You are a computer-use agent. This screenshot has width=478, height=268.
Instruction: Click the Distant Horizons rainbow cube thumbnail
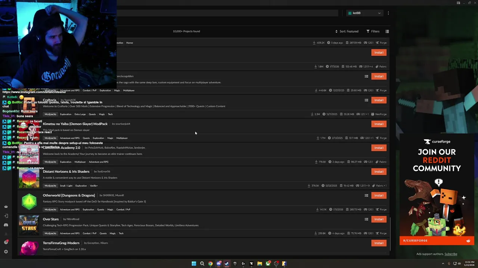tap(29, 178)
